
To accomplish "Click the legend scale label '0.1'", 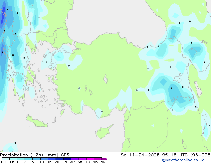I will pos(4,162).
